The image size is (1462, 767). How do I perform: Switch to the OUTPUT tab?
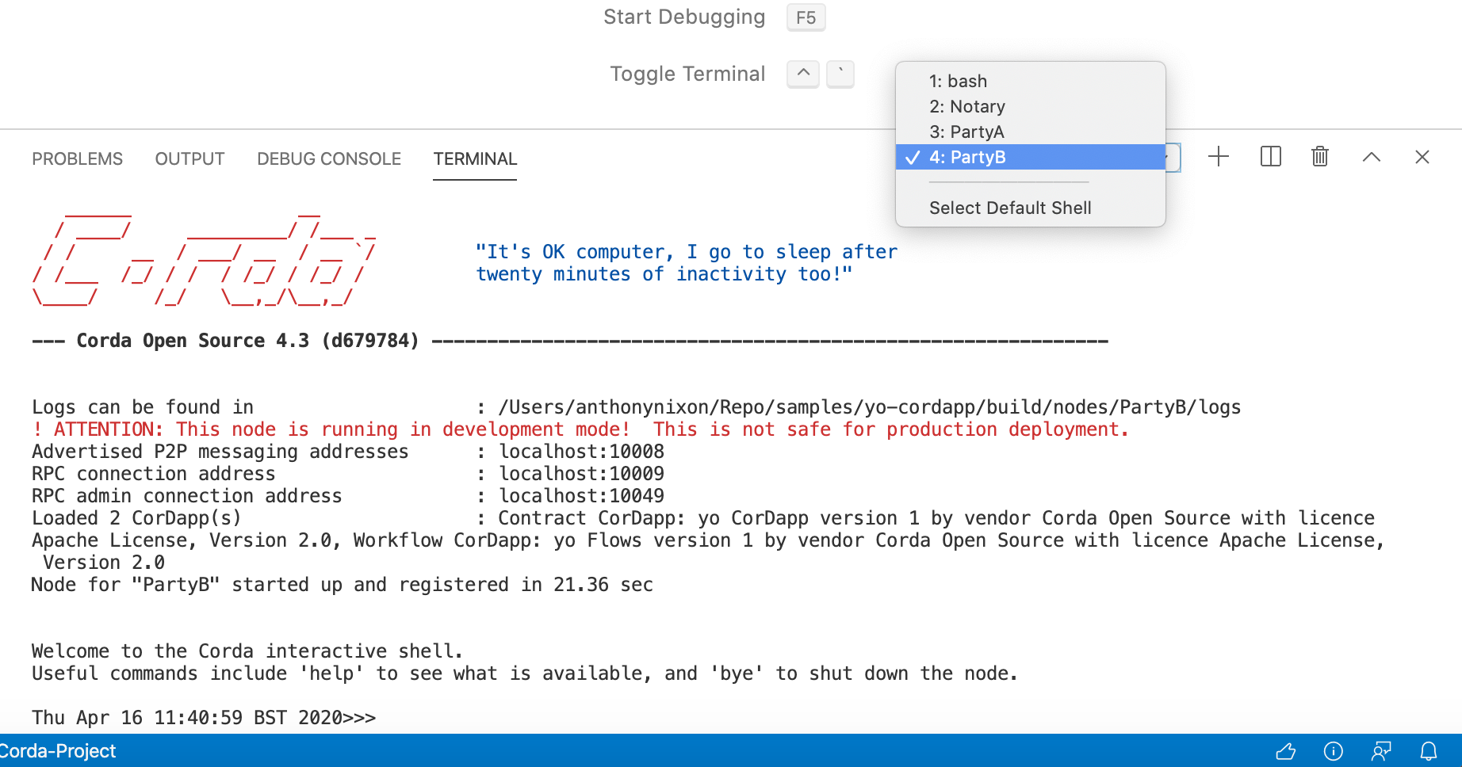click(189, 159)
